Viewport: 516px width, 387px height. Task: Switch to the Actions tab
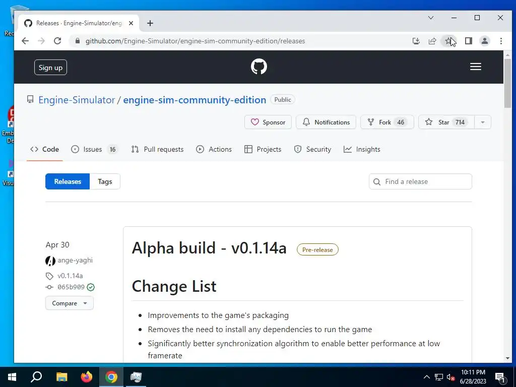point(214,149)
